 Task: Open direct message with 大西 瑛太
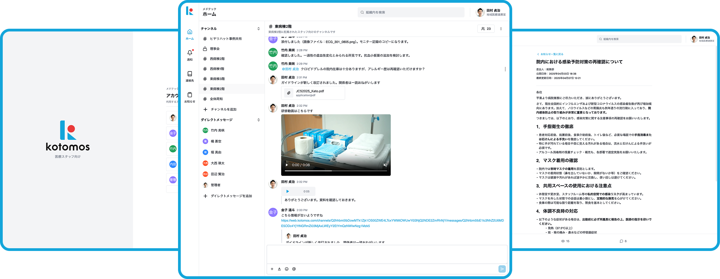tap(232, 163)
